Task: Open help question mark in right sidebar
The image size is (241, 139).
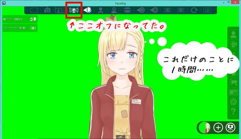Action: coord(233,111)
